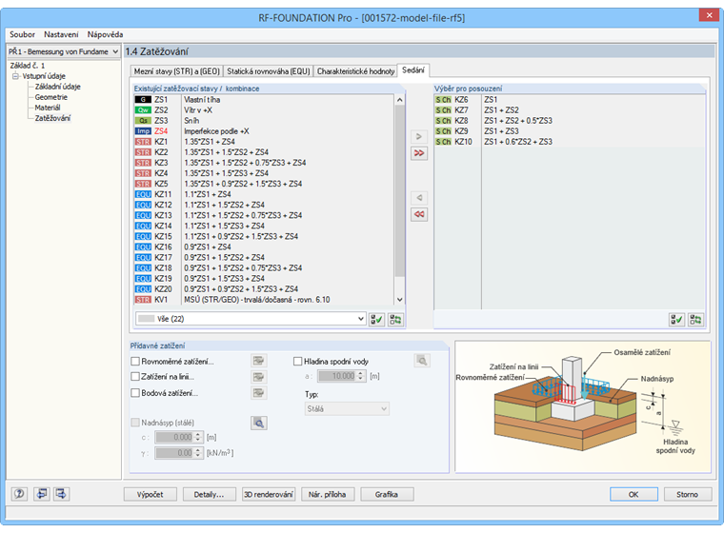Switch to Mezní stavy (STR) a (GEO) tab
This screenshot has height=533, width=724.
(176, 71)
